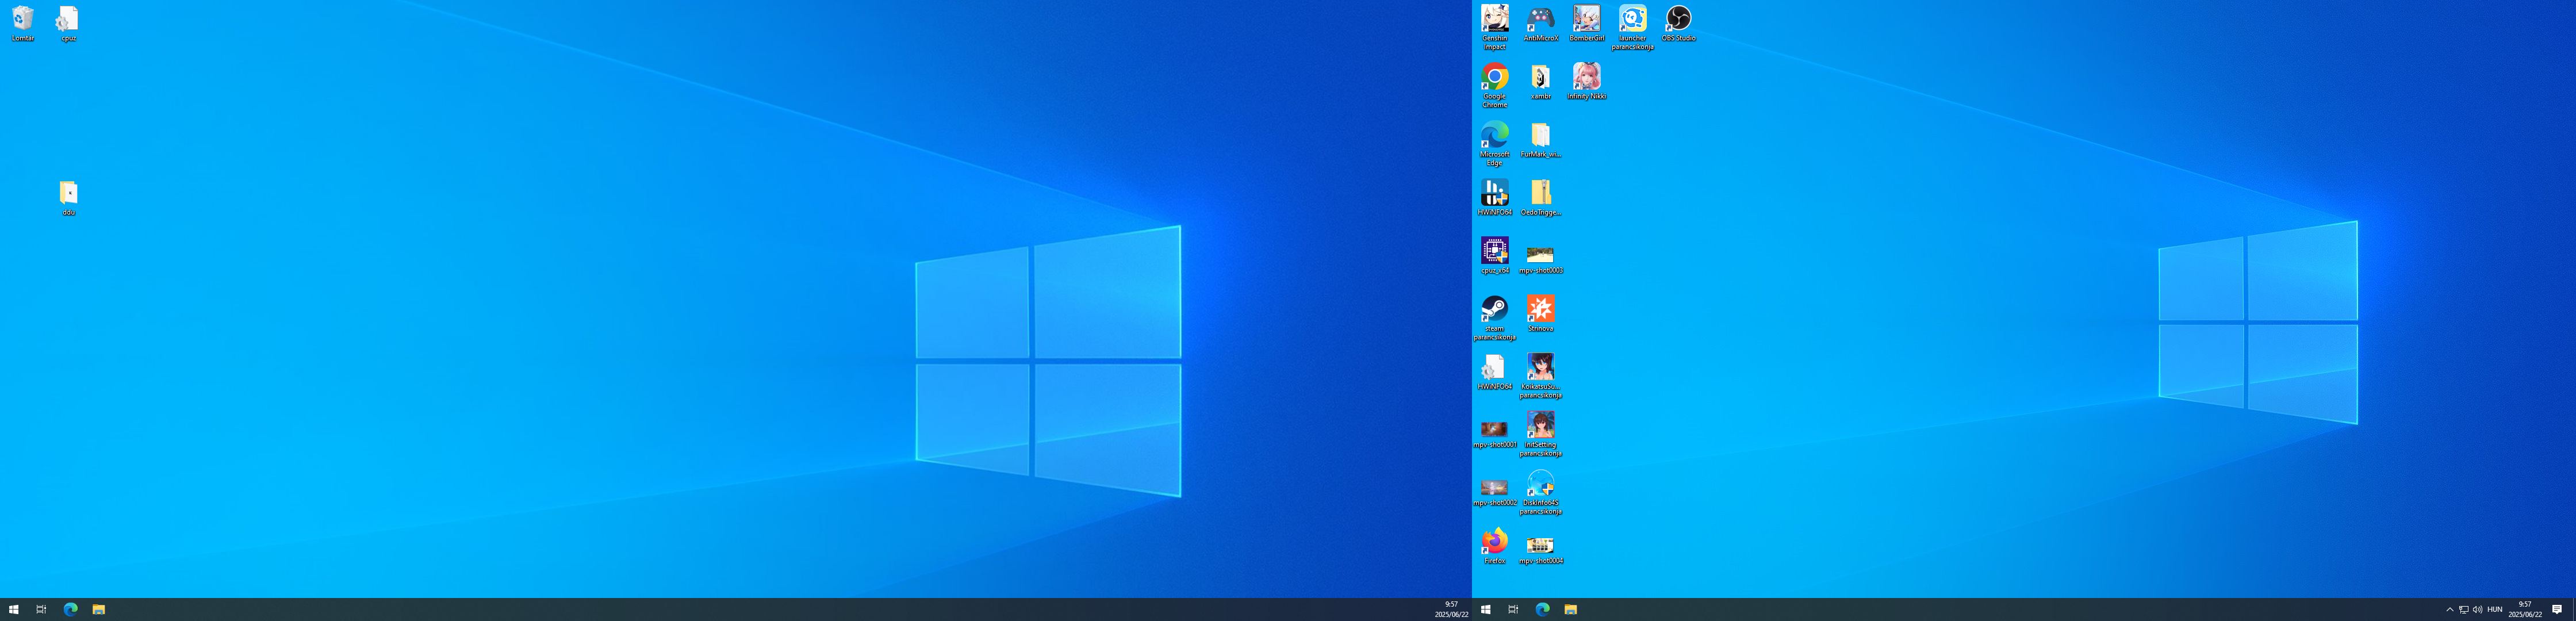Select the AntiMicroX gamepad shortcut
Screen dimensions: 2576x621
(1541, 24)
